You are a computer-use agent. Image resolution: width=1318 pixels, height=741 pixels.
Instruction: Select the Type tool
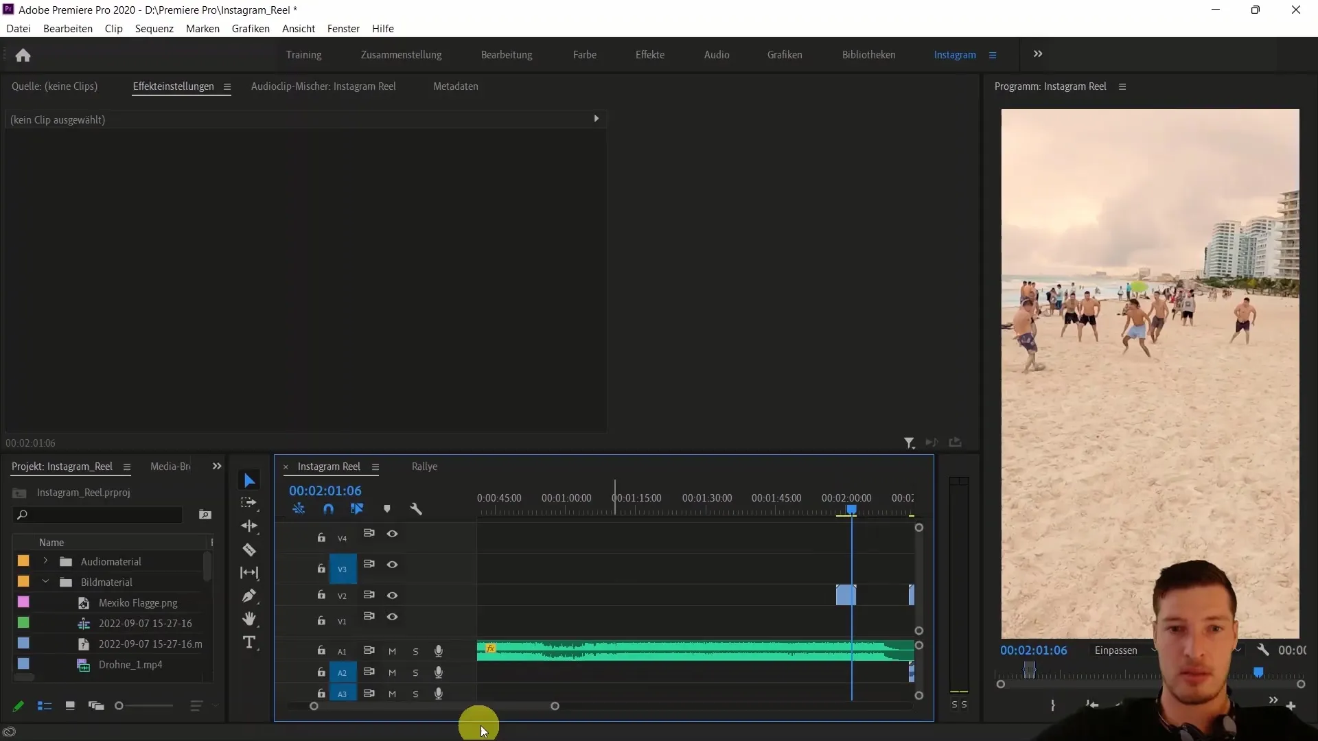click(249, 642)
